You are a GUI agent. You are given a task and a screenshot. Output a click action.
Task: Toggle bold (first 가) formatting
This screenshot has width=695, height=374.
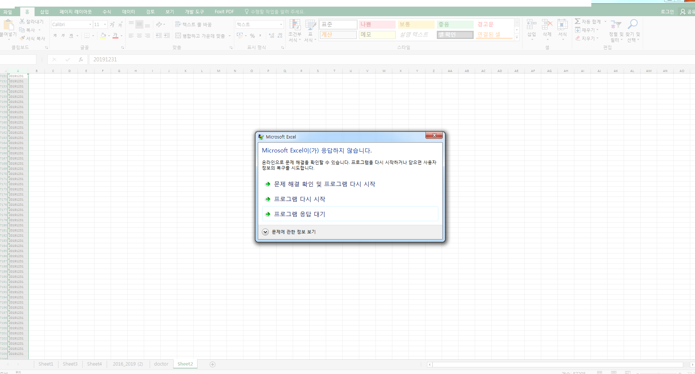tap(55, 36)
